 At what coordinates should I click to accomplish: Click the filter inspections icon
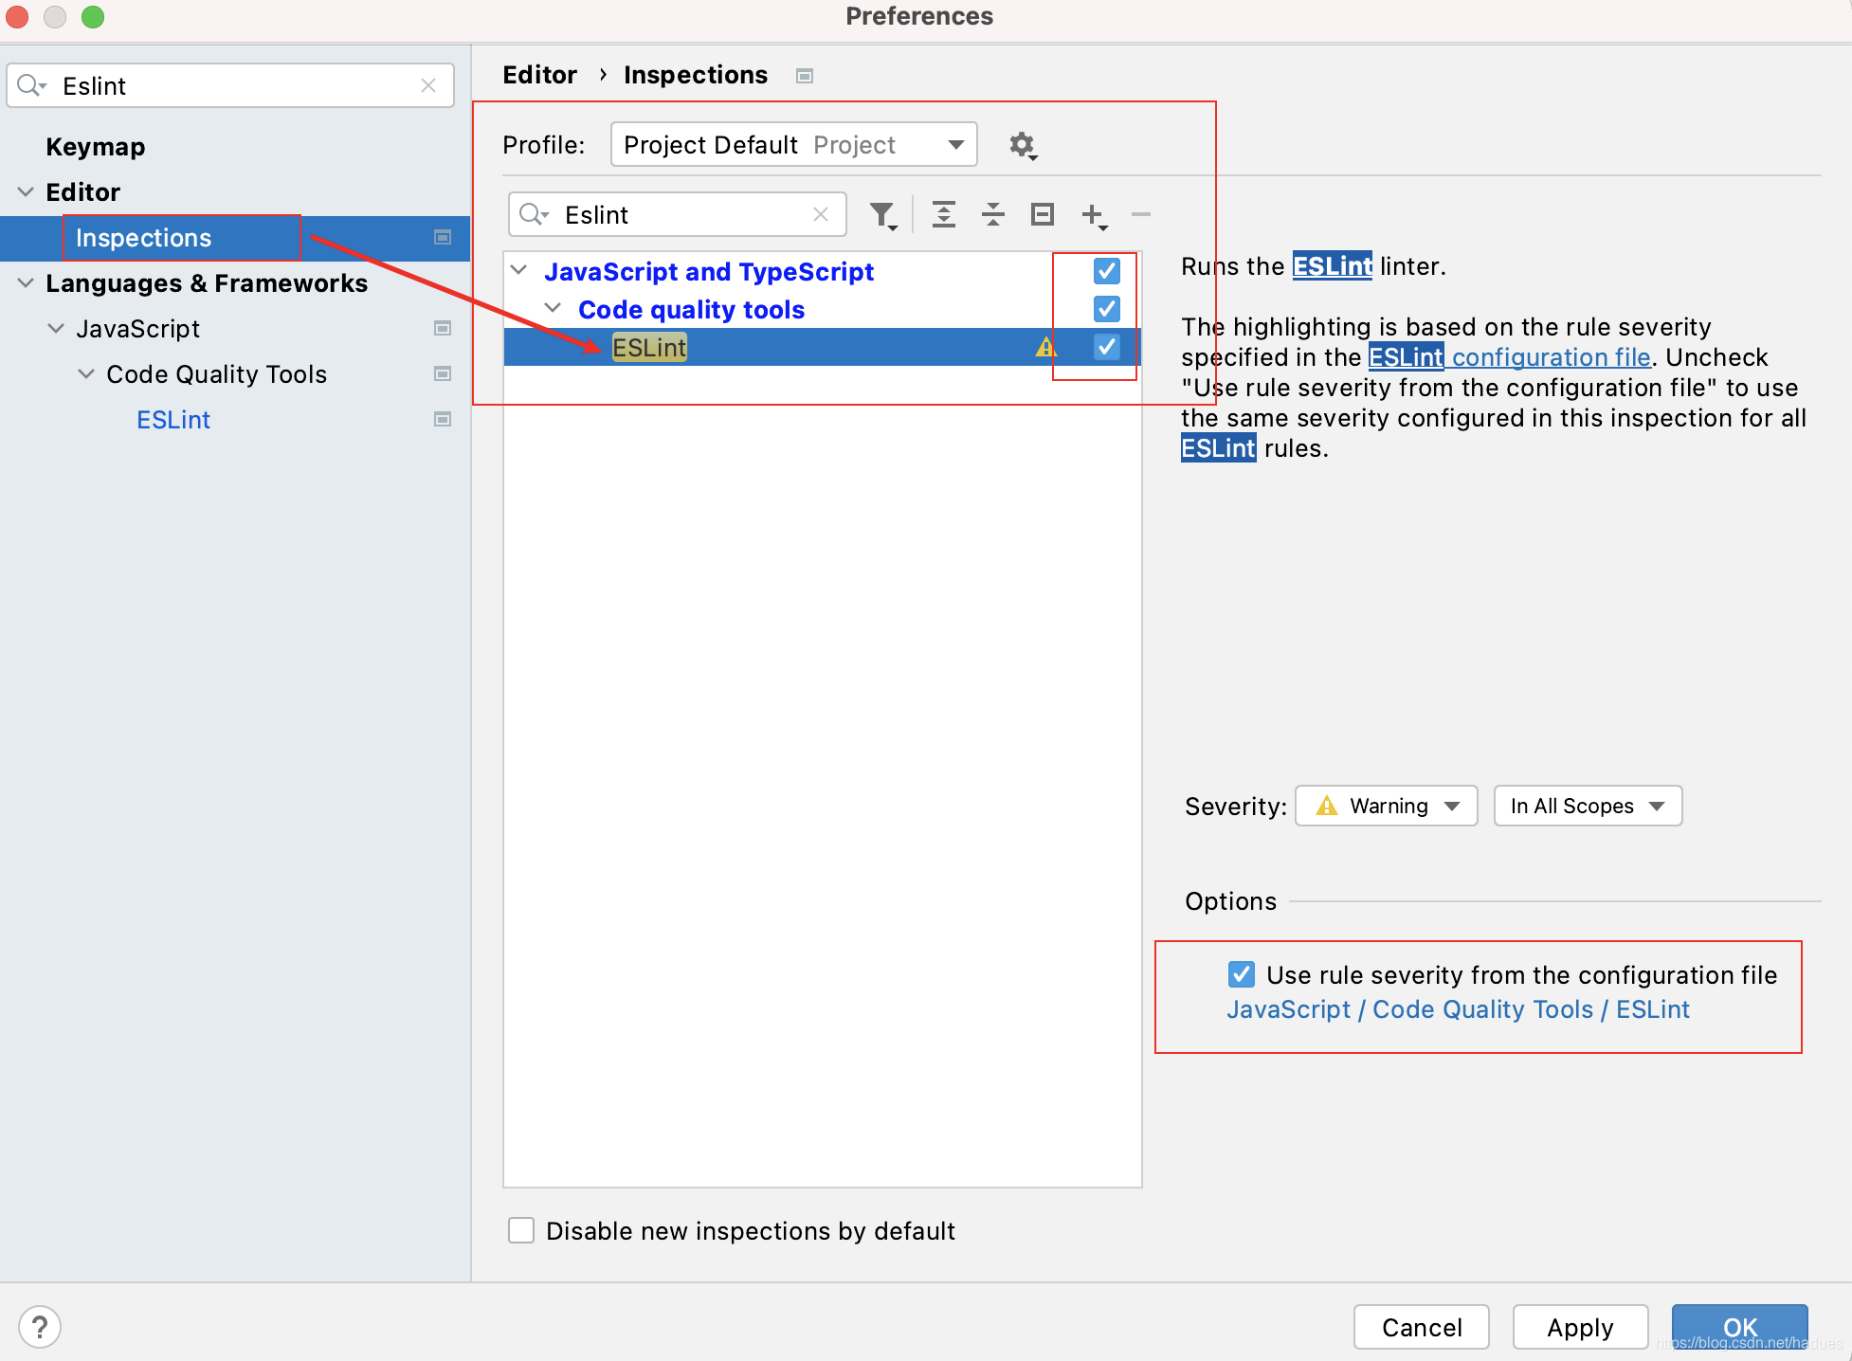881,215
